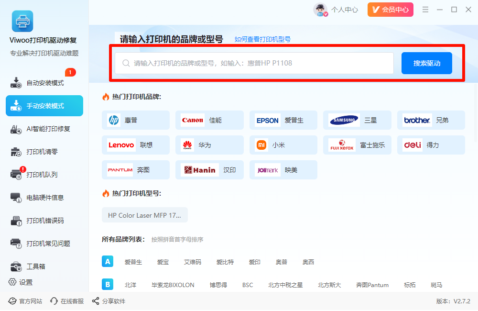Select the EPSON 爱普生 brand card
The height and width of the screenshot is (311, 478).
(x=283, y=120)
